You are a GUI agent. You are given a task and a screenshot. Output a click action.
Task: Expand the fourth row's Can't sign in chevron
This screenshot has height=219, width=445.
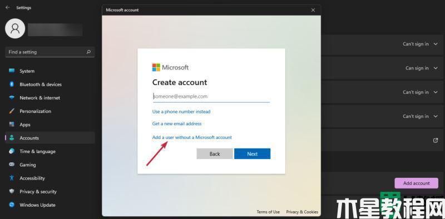click(436, 116)
